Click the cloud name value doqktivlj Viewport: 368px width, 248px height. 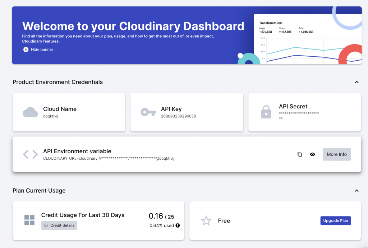pyautogui.click(x=50, y=116)
